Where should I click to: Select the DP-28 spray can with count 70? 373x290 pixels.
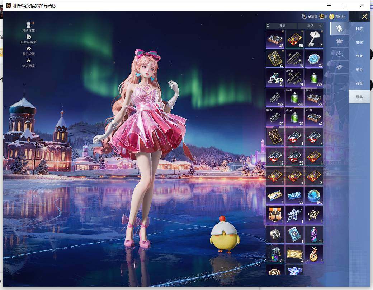tap(294, 117)
